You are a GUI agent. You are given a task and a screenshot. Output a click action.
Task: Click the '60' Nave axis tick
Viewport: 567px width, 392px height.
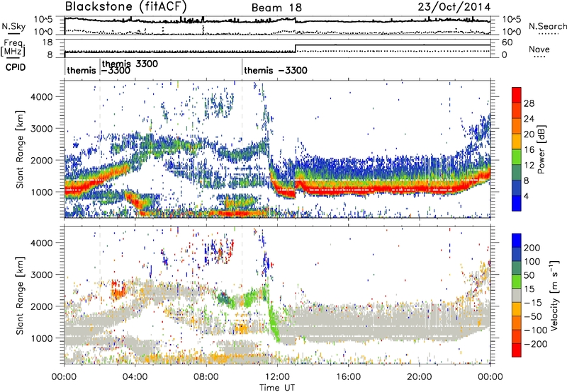click(507, 42)
